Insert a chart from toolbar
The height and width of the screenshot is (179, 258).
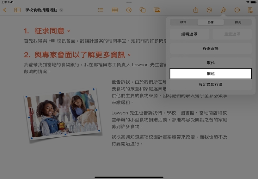[x=129, y=10]
